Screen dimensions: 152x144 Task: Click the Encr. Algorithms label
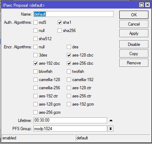(x=18, y=47)
